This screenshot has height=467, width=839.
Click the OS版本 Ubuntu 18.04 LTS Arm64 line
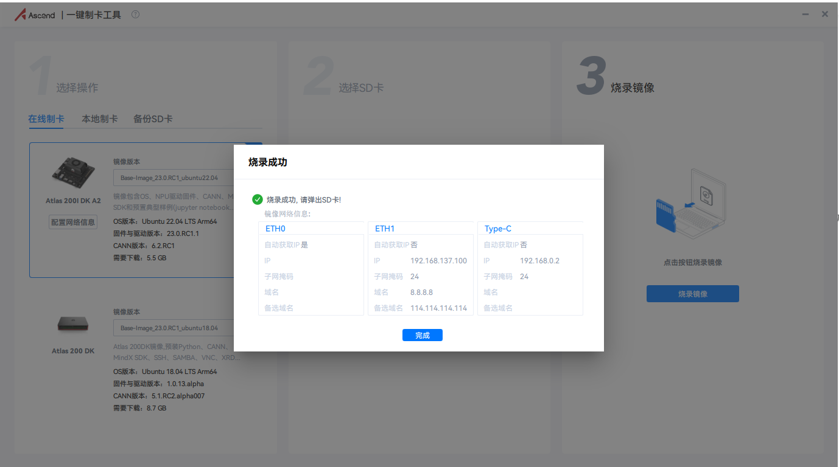click(165, 372)
